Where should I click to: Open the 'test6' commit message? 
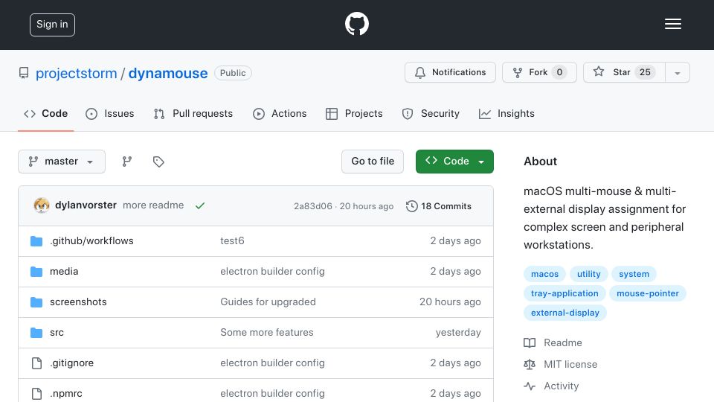(x=232, y=240)
